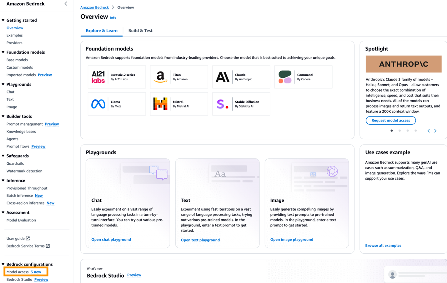
Task: Collapse the Getting started section
Action: pyautogui.click(x=3, y=20)
